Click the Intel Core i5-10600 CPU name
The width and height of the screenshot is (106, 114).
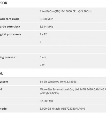(x=66, y=11)
